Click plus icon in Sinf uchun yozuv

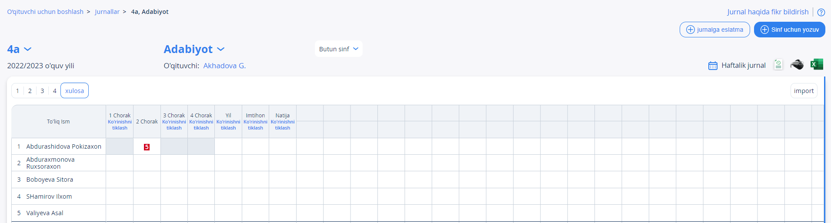pyautogui.click(x=764, y=30)
